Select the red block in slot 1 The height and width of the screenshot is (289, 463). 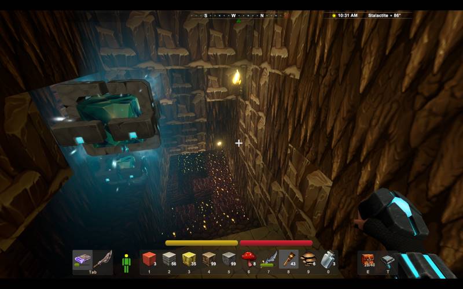149,260
